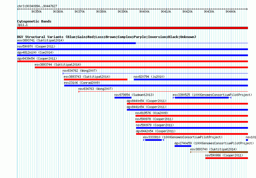This screenshot has height=178, width=256.
Task: Click the dgv8439n54 (Cooper2011) label
Action: coord(37,58)
